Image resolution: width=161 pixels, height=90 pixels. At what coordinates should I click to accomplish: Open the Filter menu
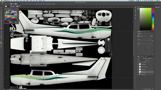click(31, 0)
